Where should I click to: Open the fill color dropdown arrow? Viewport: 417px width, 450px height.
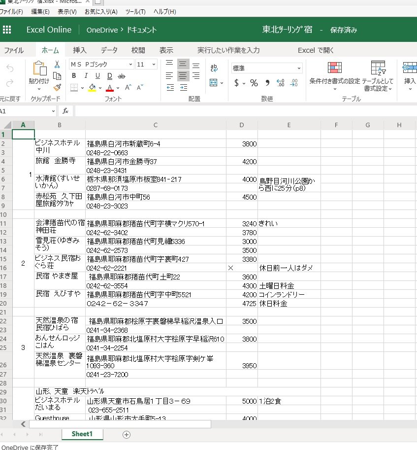pos(100,88)
